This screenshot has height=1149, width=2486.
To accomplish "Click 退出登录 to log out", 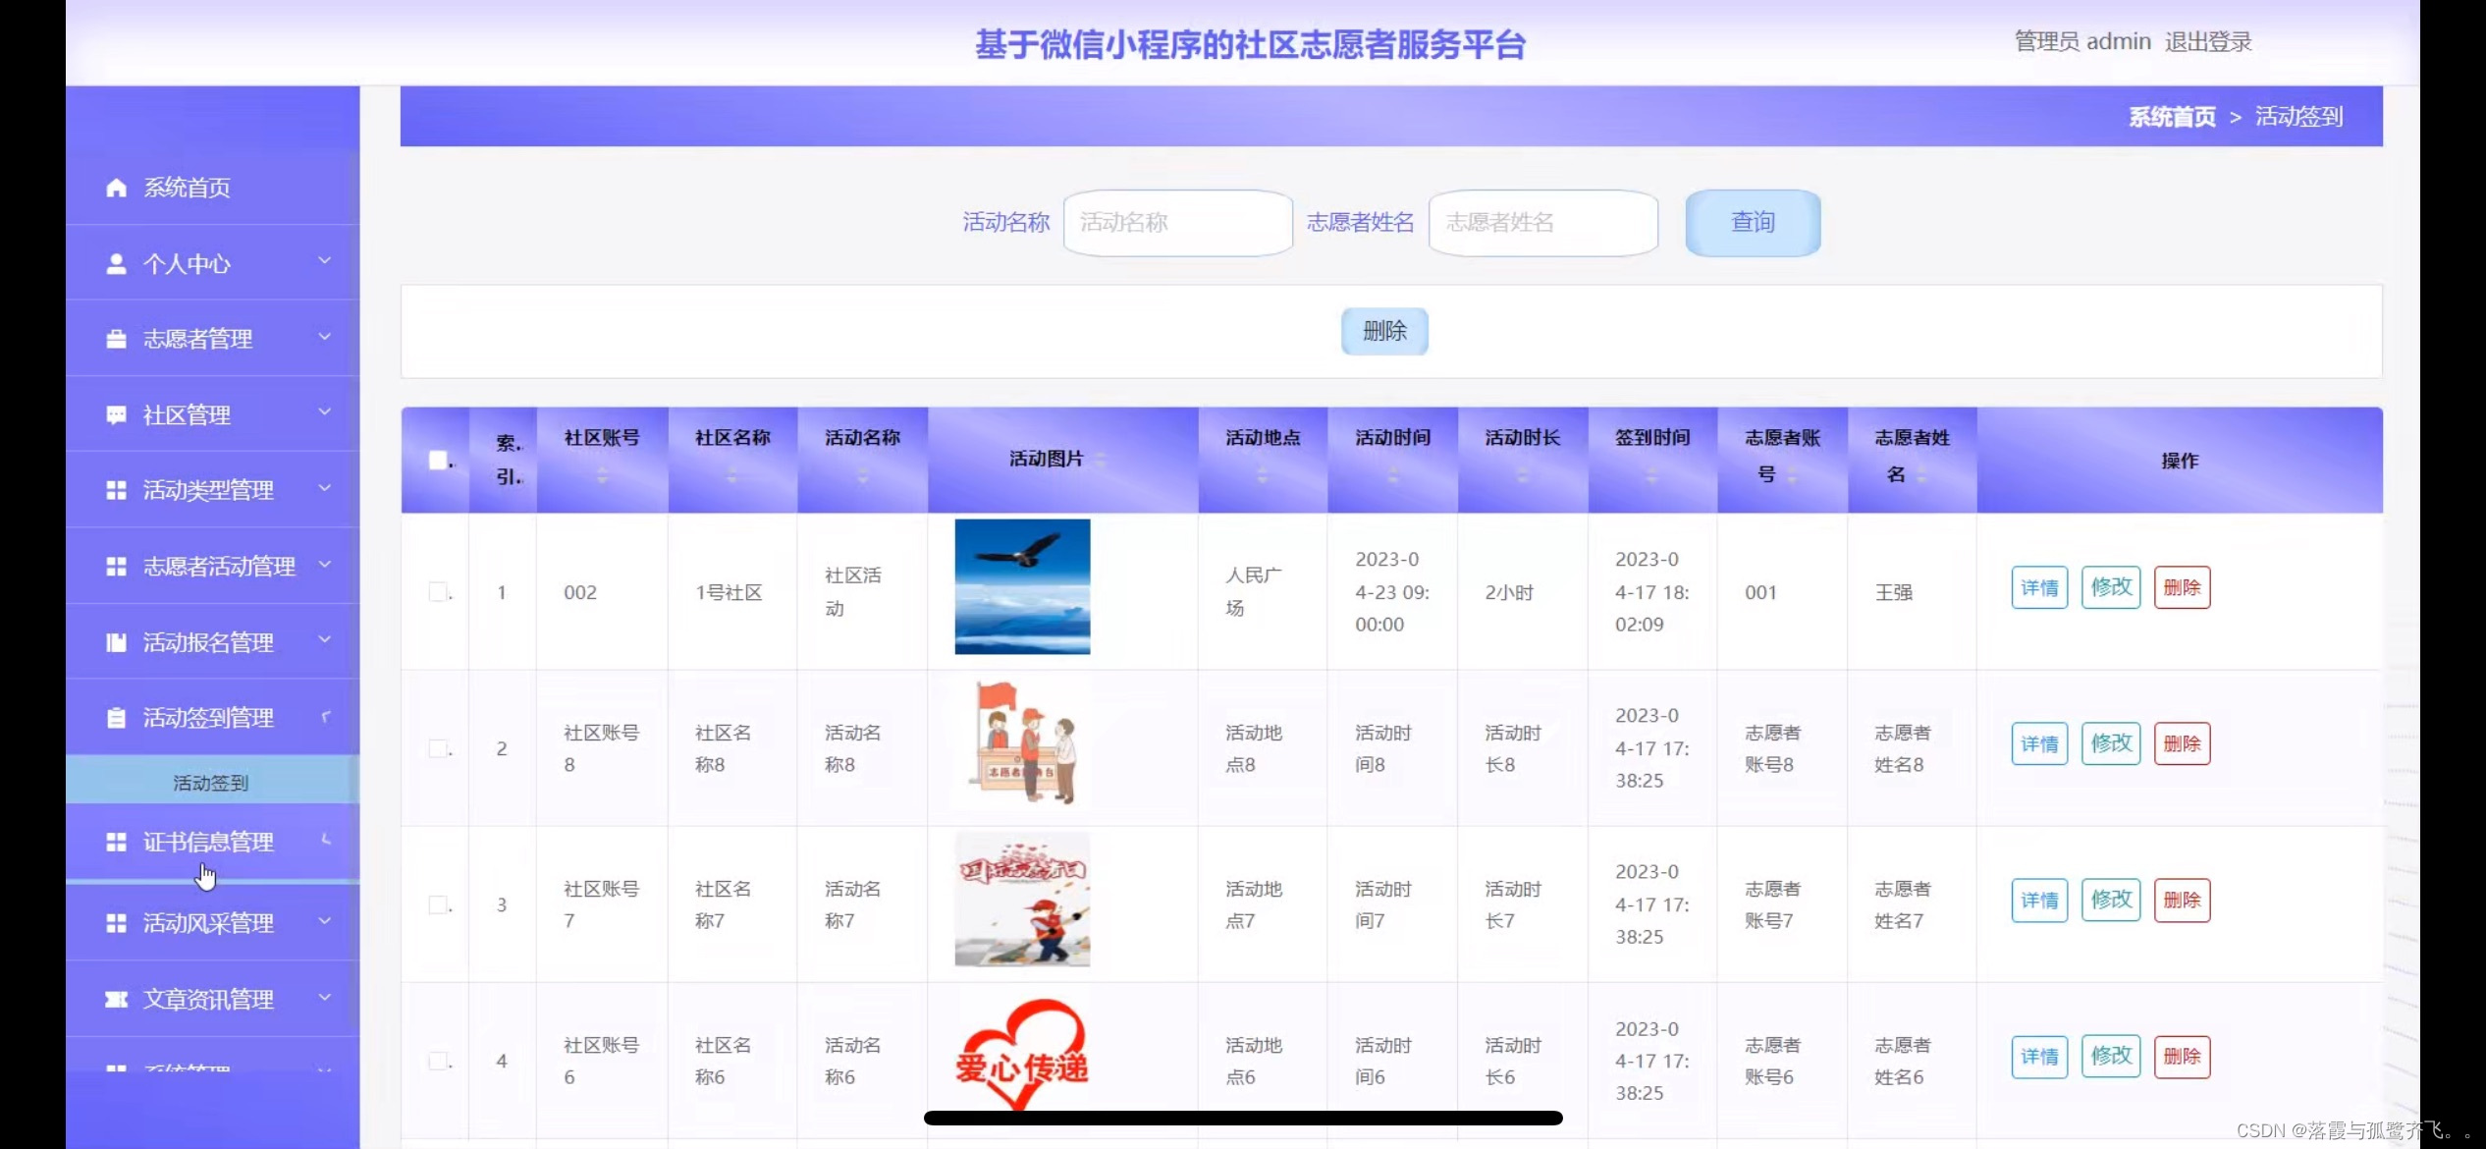I will 2208,42.
